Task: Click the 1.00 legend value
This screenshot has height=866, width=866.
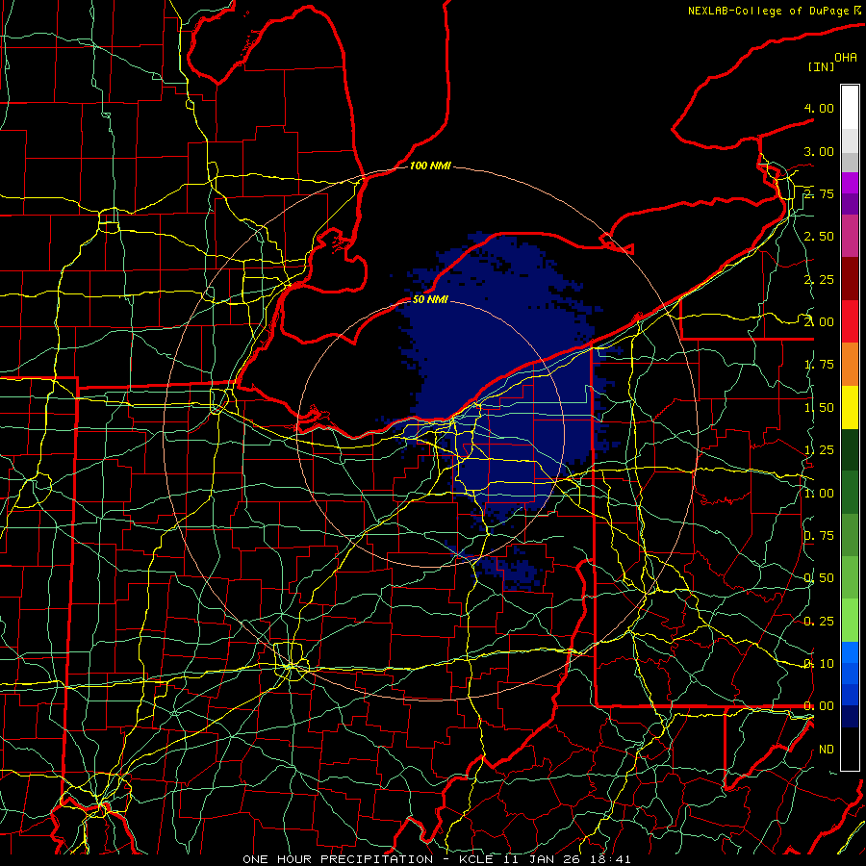Action: (819, 494)
